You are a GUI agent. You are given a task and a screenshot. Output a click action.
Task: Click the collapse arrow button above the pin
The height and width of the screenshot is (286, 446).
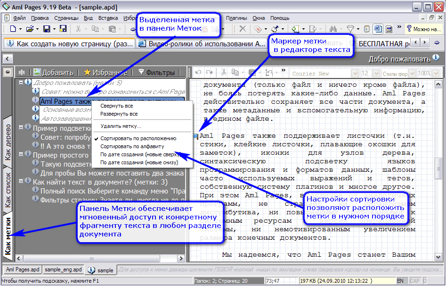(x=7, y=59)
